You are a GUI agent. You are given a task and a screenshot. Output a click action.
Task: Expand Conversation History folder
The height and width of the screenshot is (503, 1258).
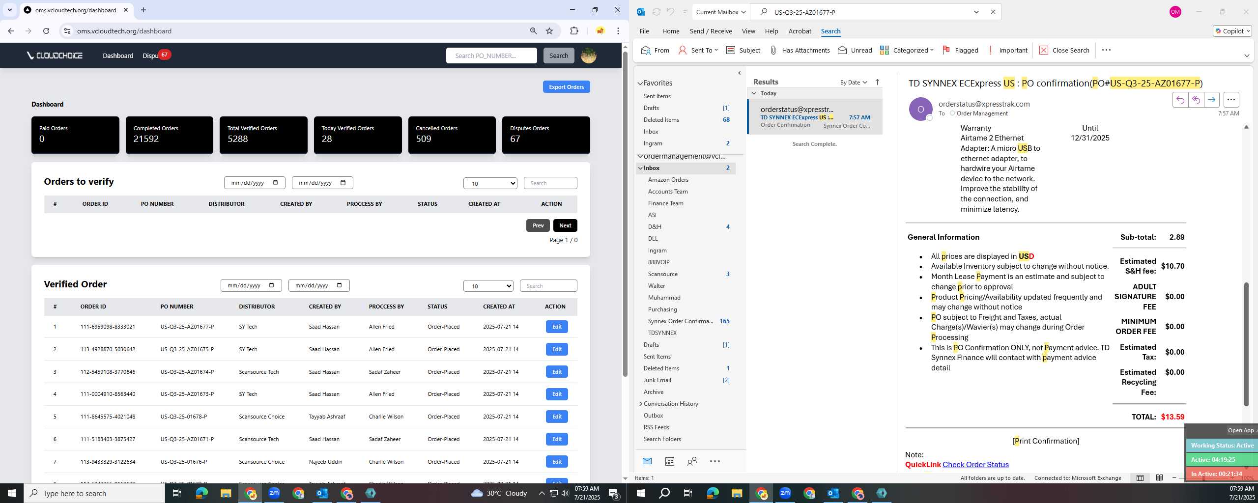[641, 404]
